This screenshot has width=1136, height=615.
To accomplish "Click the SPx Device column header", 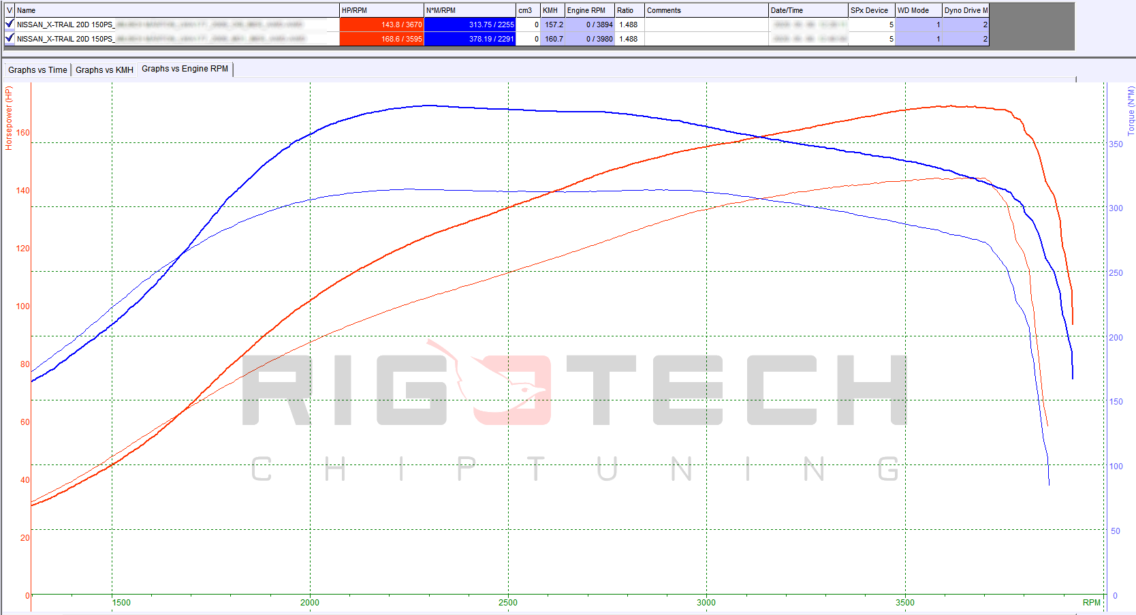I will point(872,10).
